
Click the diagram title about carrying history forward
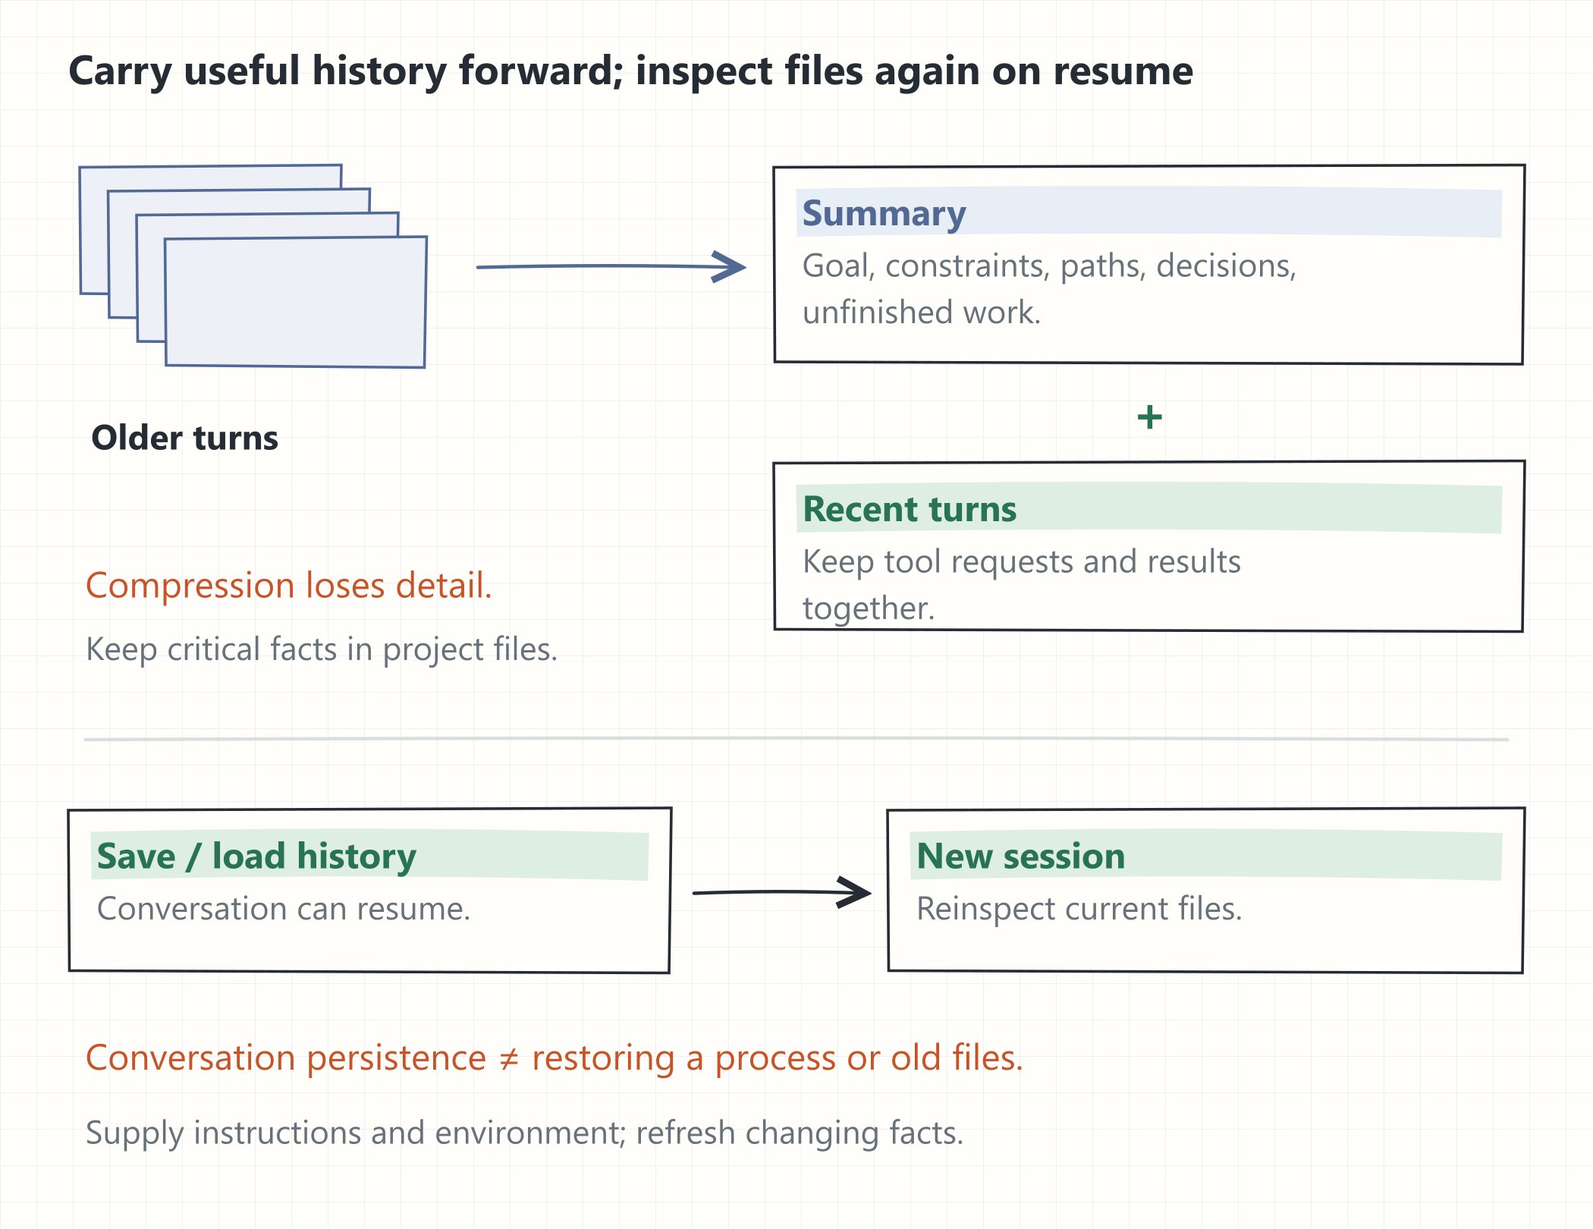tap(630, 71)
